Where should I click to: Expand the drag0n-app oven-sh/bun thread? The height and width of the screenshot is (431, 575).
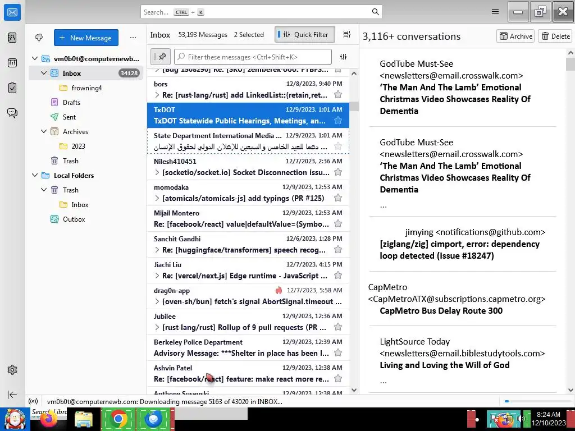[157, 301]
